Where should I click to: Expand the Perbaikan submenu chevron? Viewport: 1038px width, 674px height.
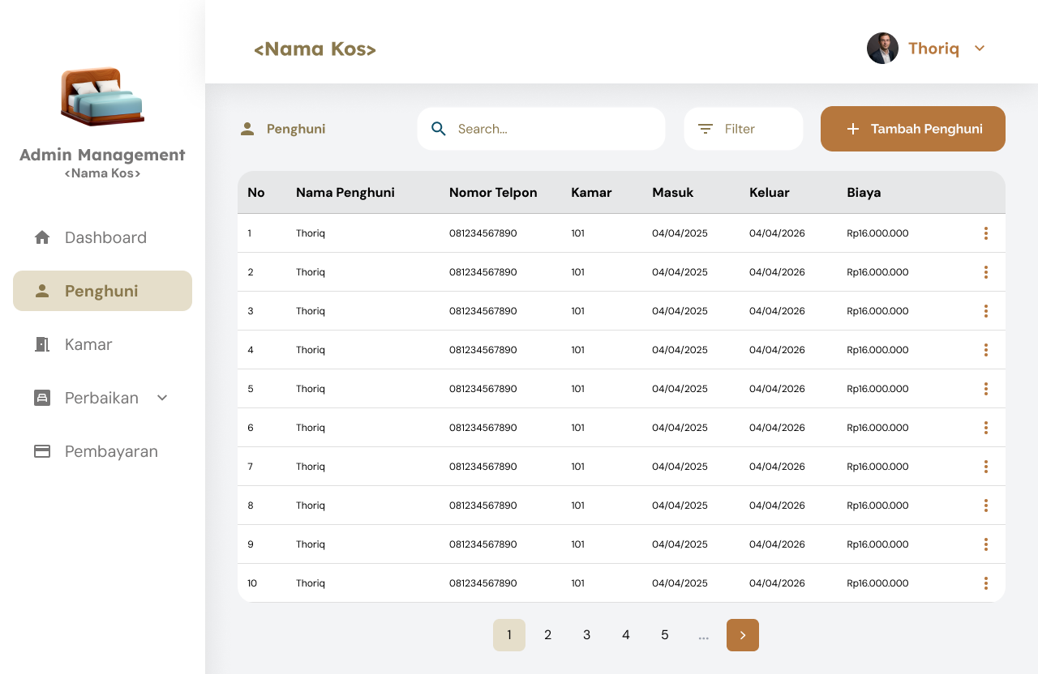pos(161,398)
